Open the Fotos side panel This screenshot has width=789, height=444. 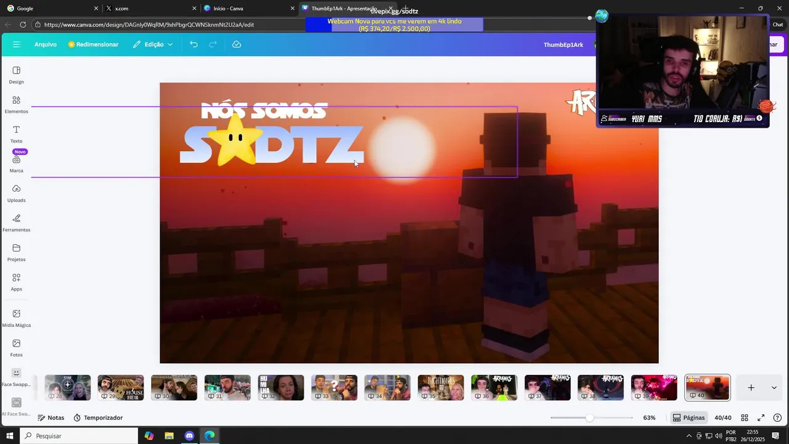click(17, 348)
